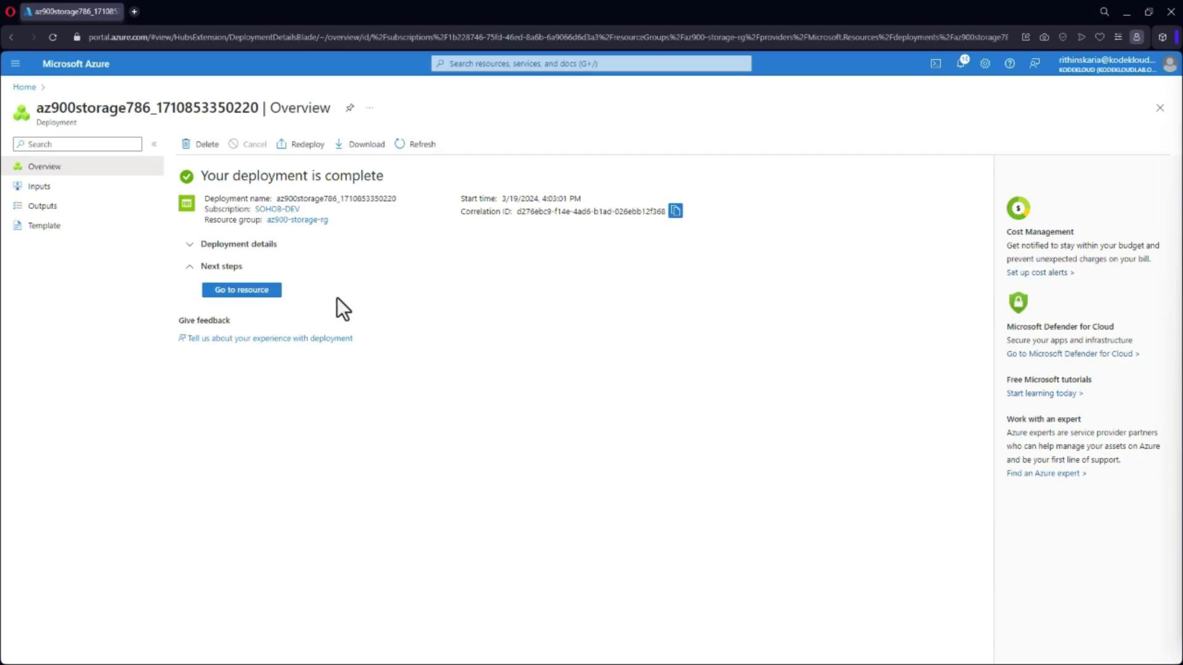Open the portal settings gear
1183x665 pixels.
(x=985, y=63)
